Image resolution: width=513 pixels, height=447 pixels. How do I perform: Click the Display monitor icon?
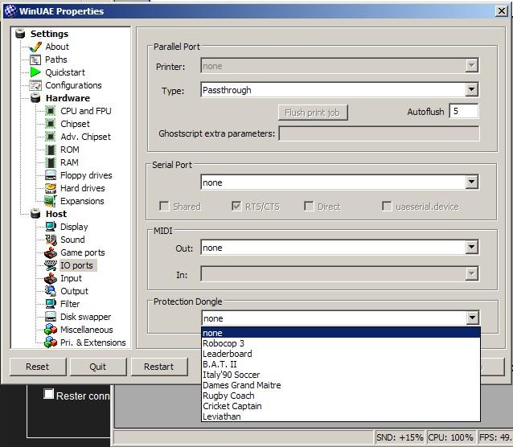(51, 227)
